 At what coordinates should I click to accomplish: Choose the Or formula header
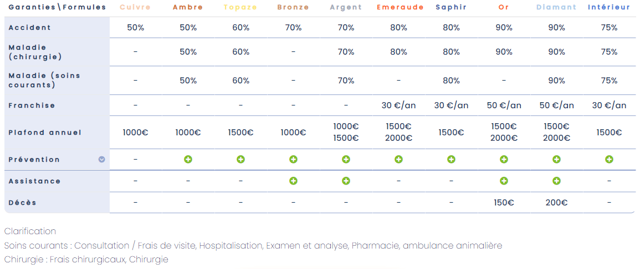tap(504, 8)
